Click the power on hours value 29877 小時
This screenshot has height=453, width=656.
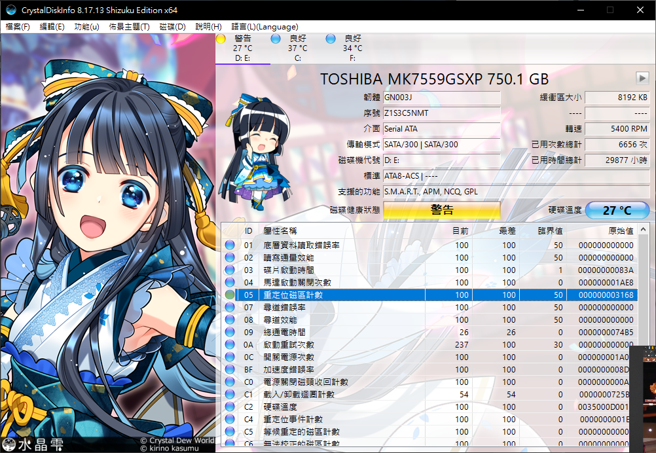tap(617, 160)
